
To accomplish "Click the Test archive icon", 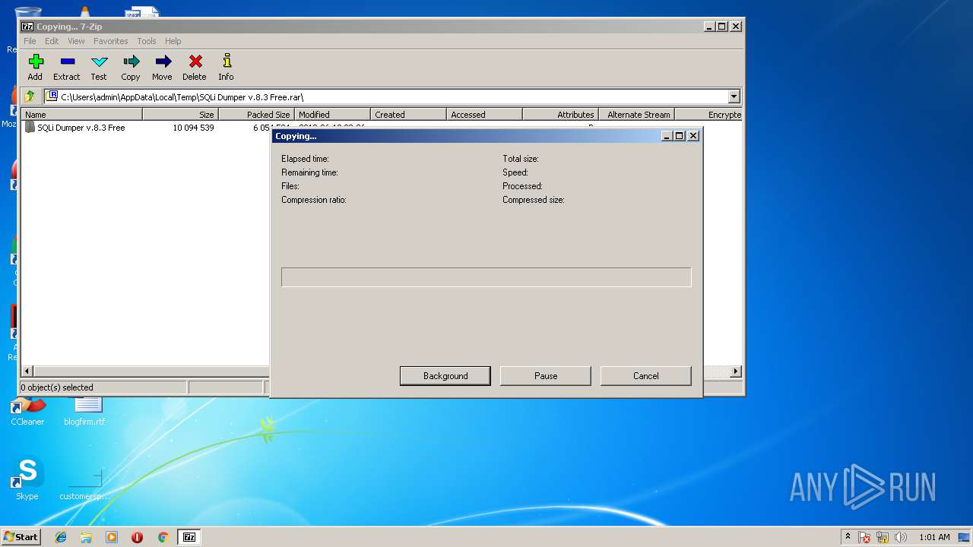I will click(x=99, y=67).
